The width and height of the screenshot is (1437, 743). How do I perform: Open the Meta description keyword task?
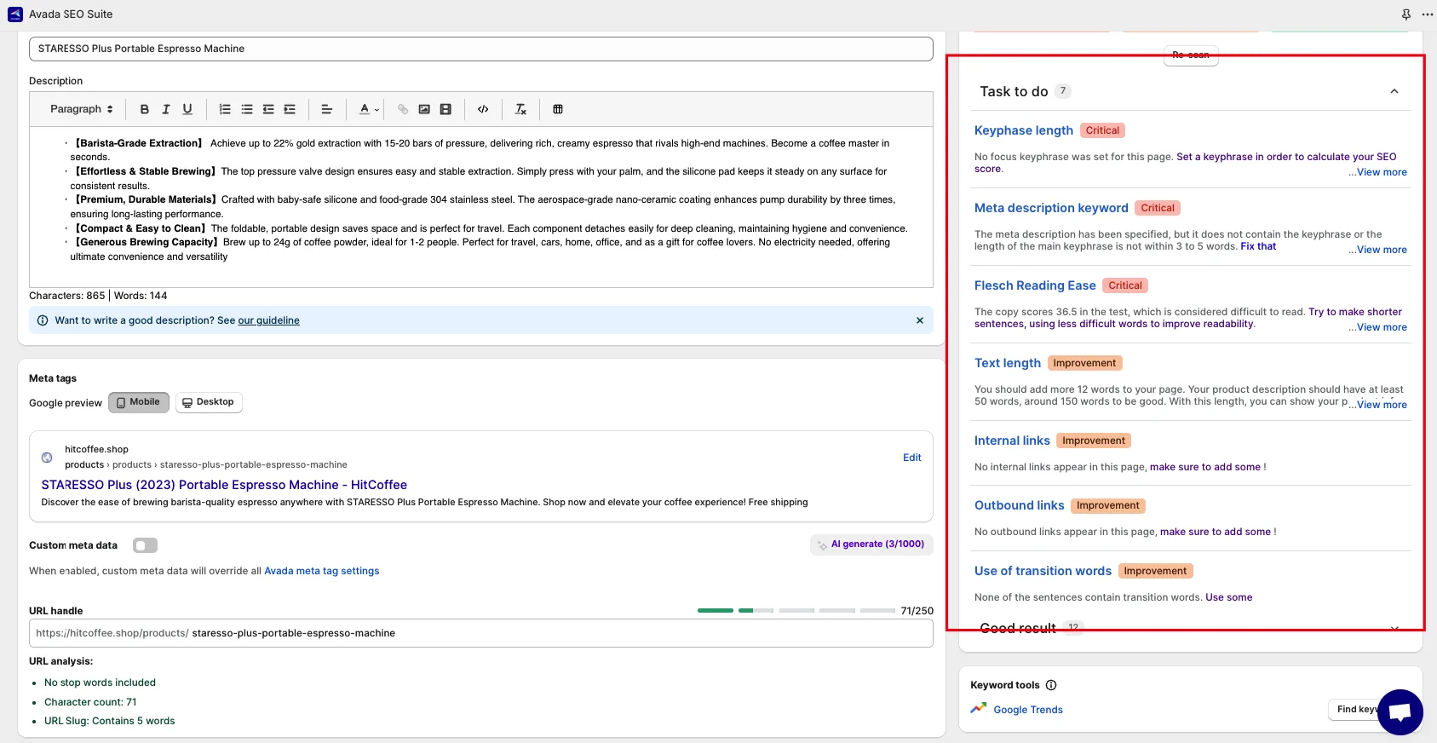1051,208
